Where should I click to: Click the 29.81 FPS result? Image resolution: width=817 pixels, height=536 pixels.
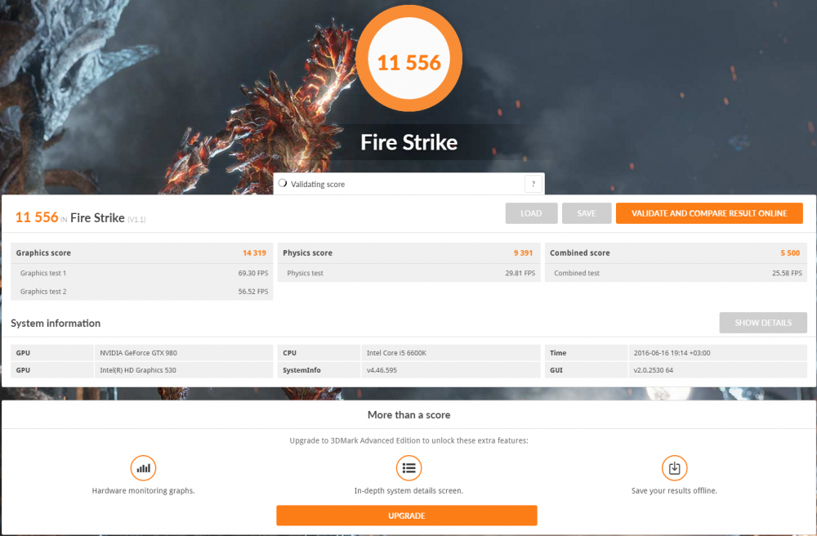[x=520, y=273]
